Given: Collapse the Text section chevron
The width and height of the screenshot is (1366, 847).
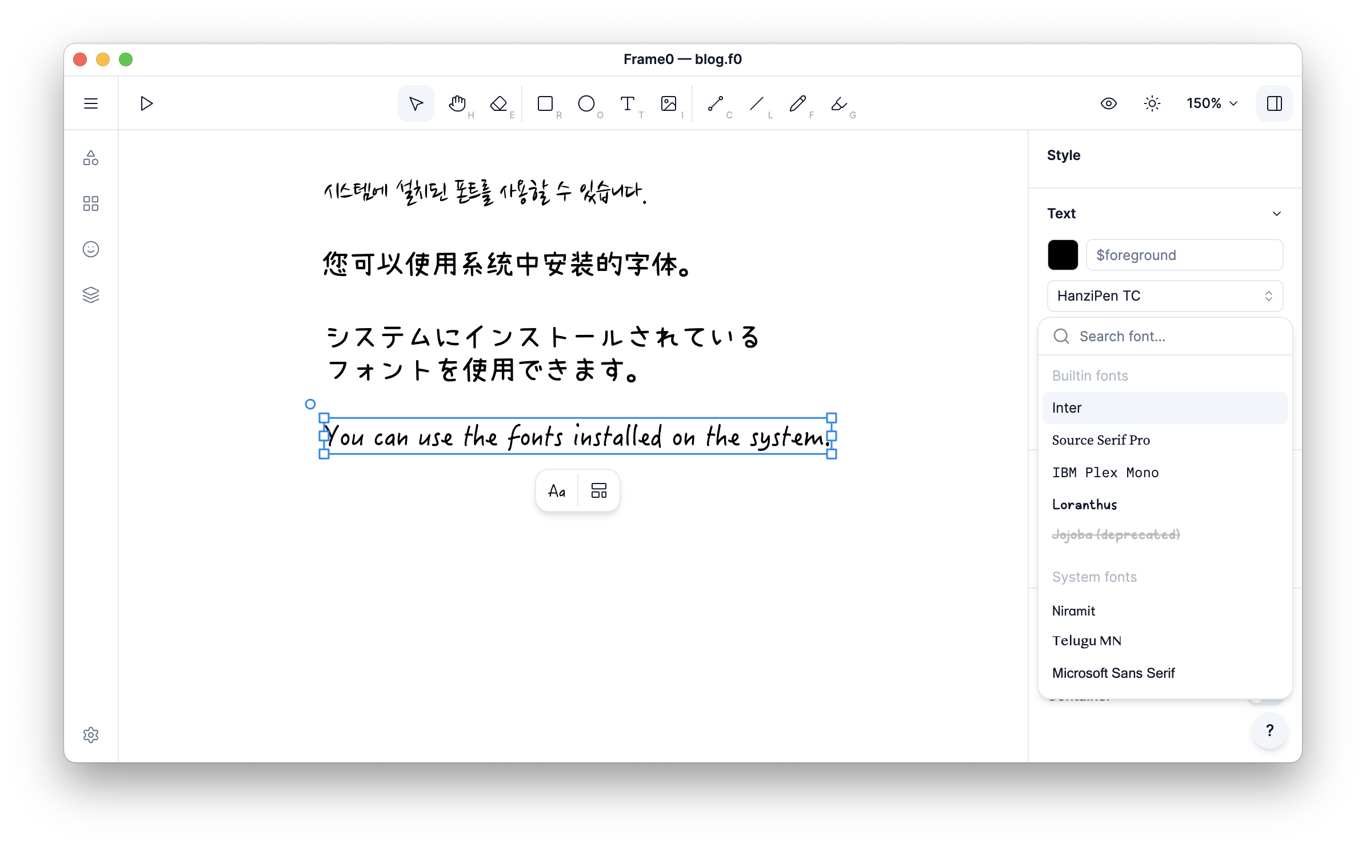Looking at the screenshot, I should tap(1277, 214).
